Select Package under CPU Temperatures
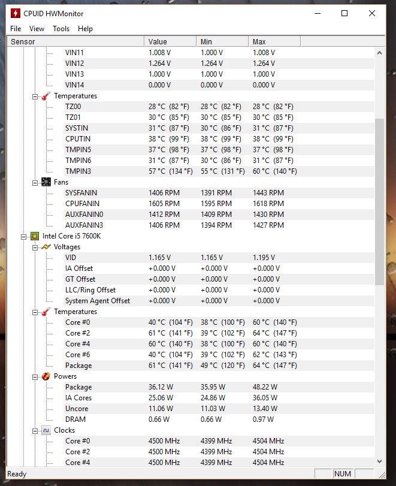 pos(219,366)
